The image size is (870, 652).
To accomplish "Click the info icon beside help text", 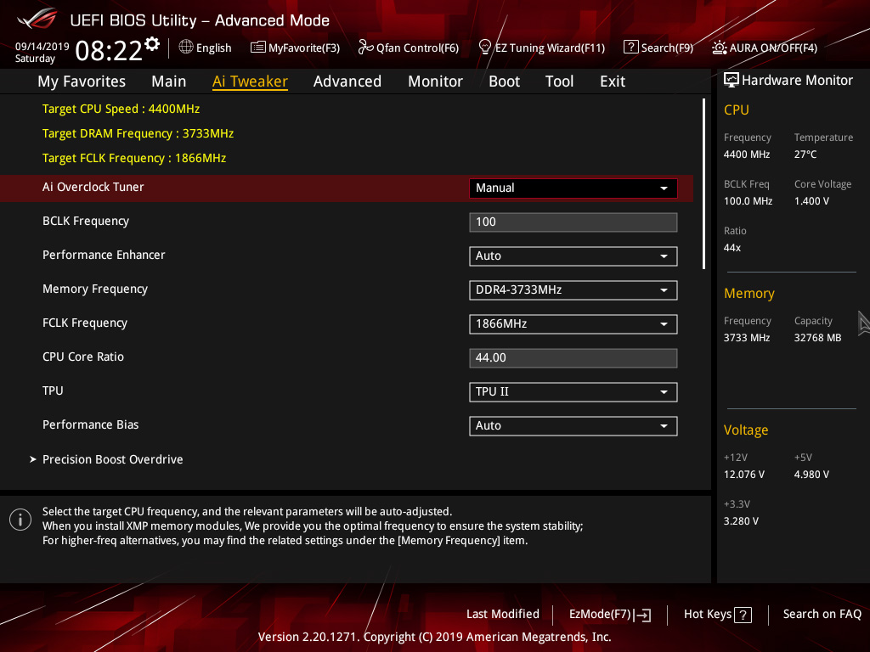I will (x=20, y=520).
